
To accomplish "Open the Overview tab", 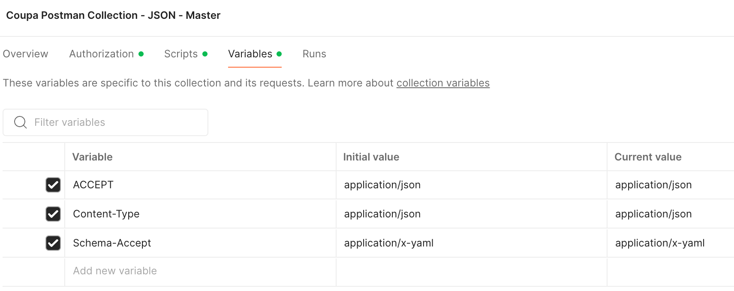I will pos(26,54).
